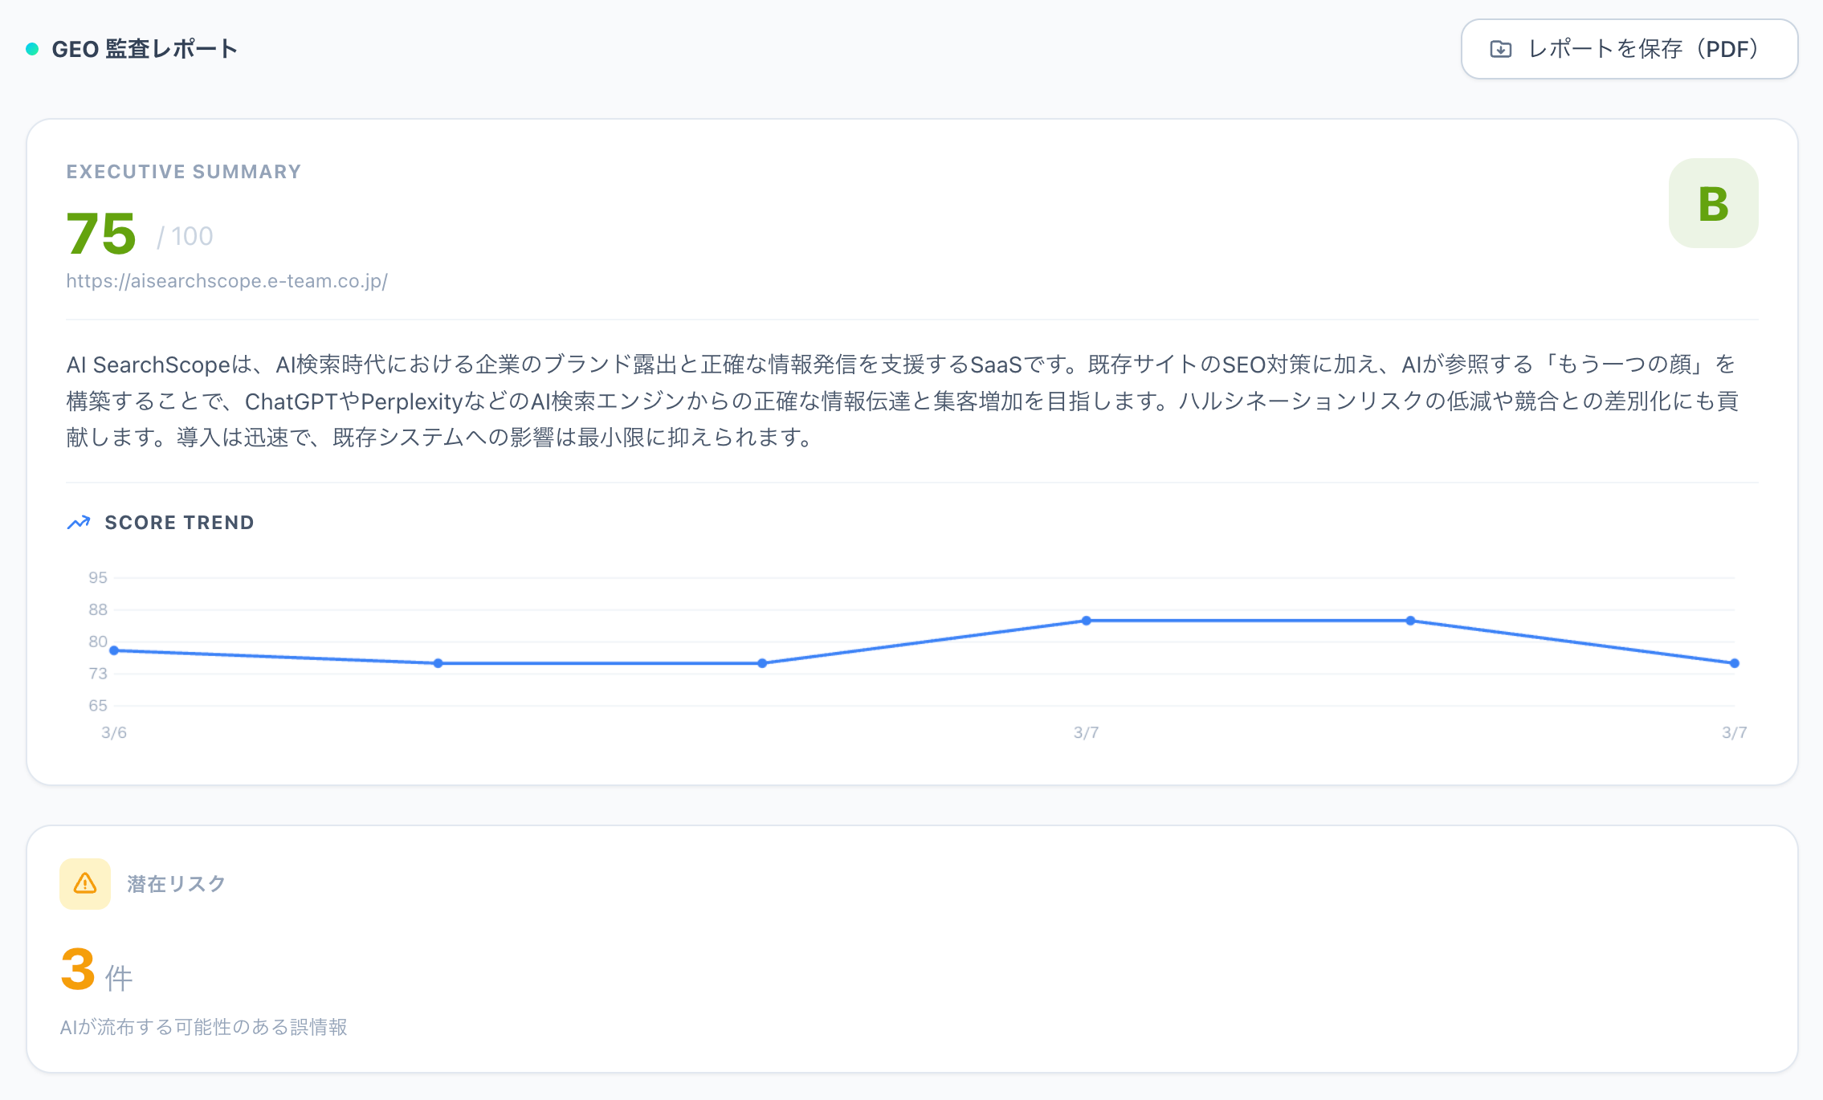This screenshot has width=1823, height=1100.
Task: Click the third data point on the trend chart
Action: tap(762, 663)
